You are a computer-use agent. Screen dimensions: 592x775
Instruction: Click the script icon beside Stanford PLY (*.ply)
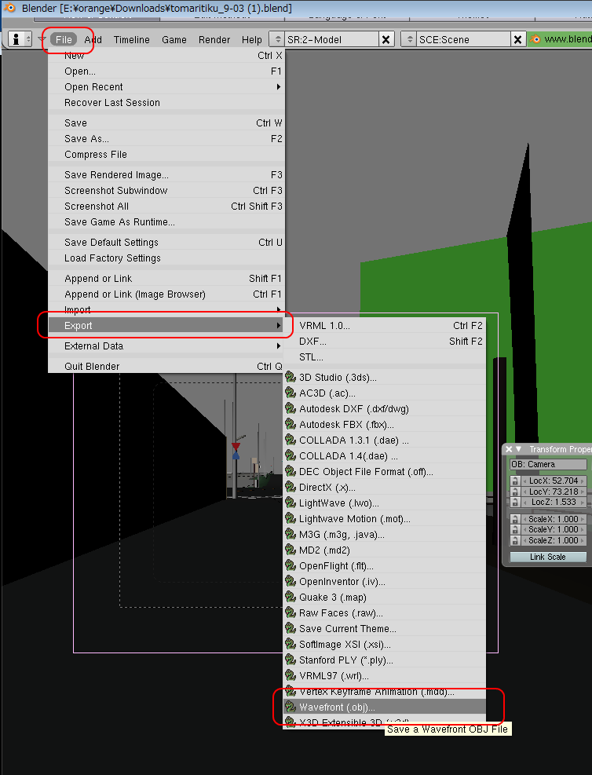pyautogui.click(x=291, y=660)
